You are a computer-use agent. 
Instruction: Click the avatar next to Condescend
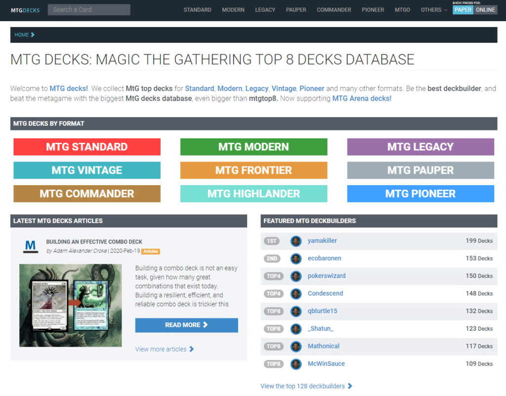coord(296,293)
